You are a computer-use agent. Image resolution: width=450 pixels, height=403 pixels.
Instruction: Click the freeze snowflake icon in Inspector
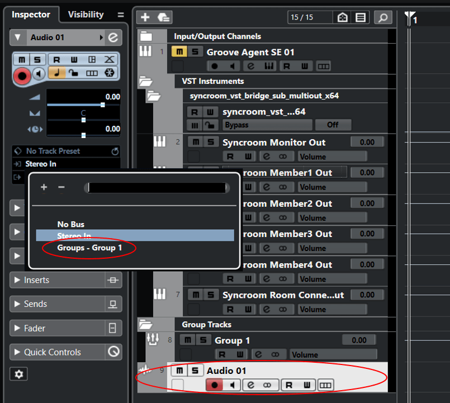[x=110, y=73]
